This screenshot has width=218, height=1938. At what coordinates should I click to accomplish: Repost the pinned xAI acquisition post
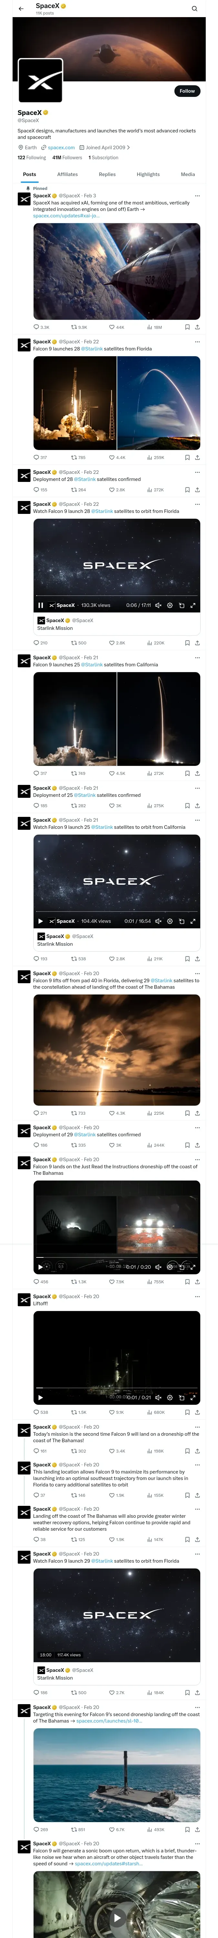tap(74, 327)
